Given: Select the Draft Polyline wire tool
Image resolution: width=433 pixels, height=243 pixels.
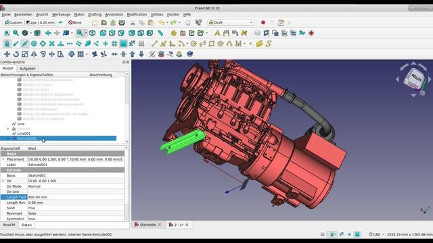Looking at the screenshot, I should tap(163, 43).
